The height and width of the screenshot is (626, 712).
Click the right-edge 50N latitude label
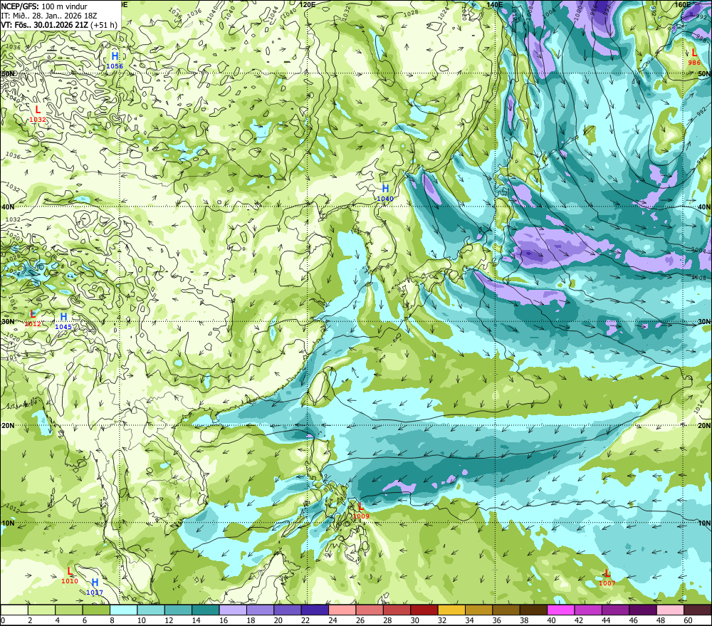704,73
